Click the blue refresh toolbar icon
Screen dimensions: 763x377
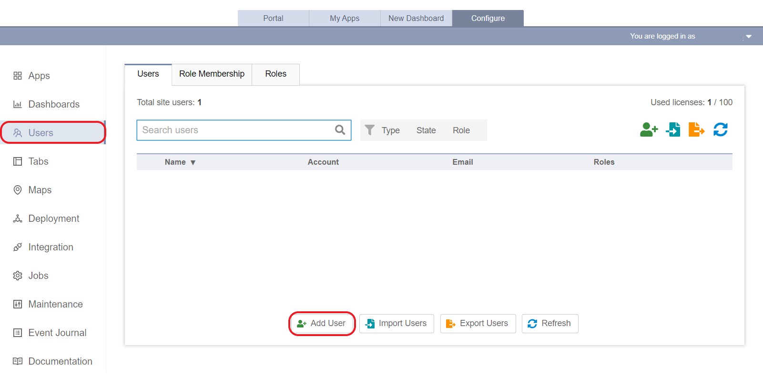point(720,129)
